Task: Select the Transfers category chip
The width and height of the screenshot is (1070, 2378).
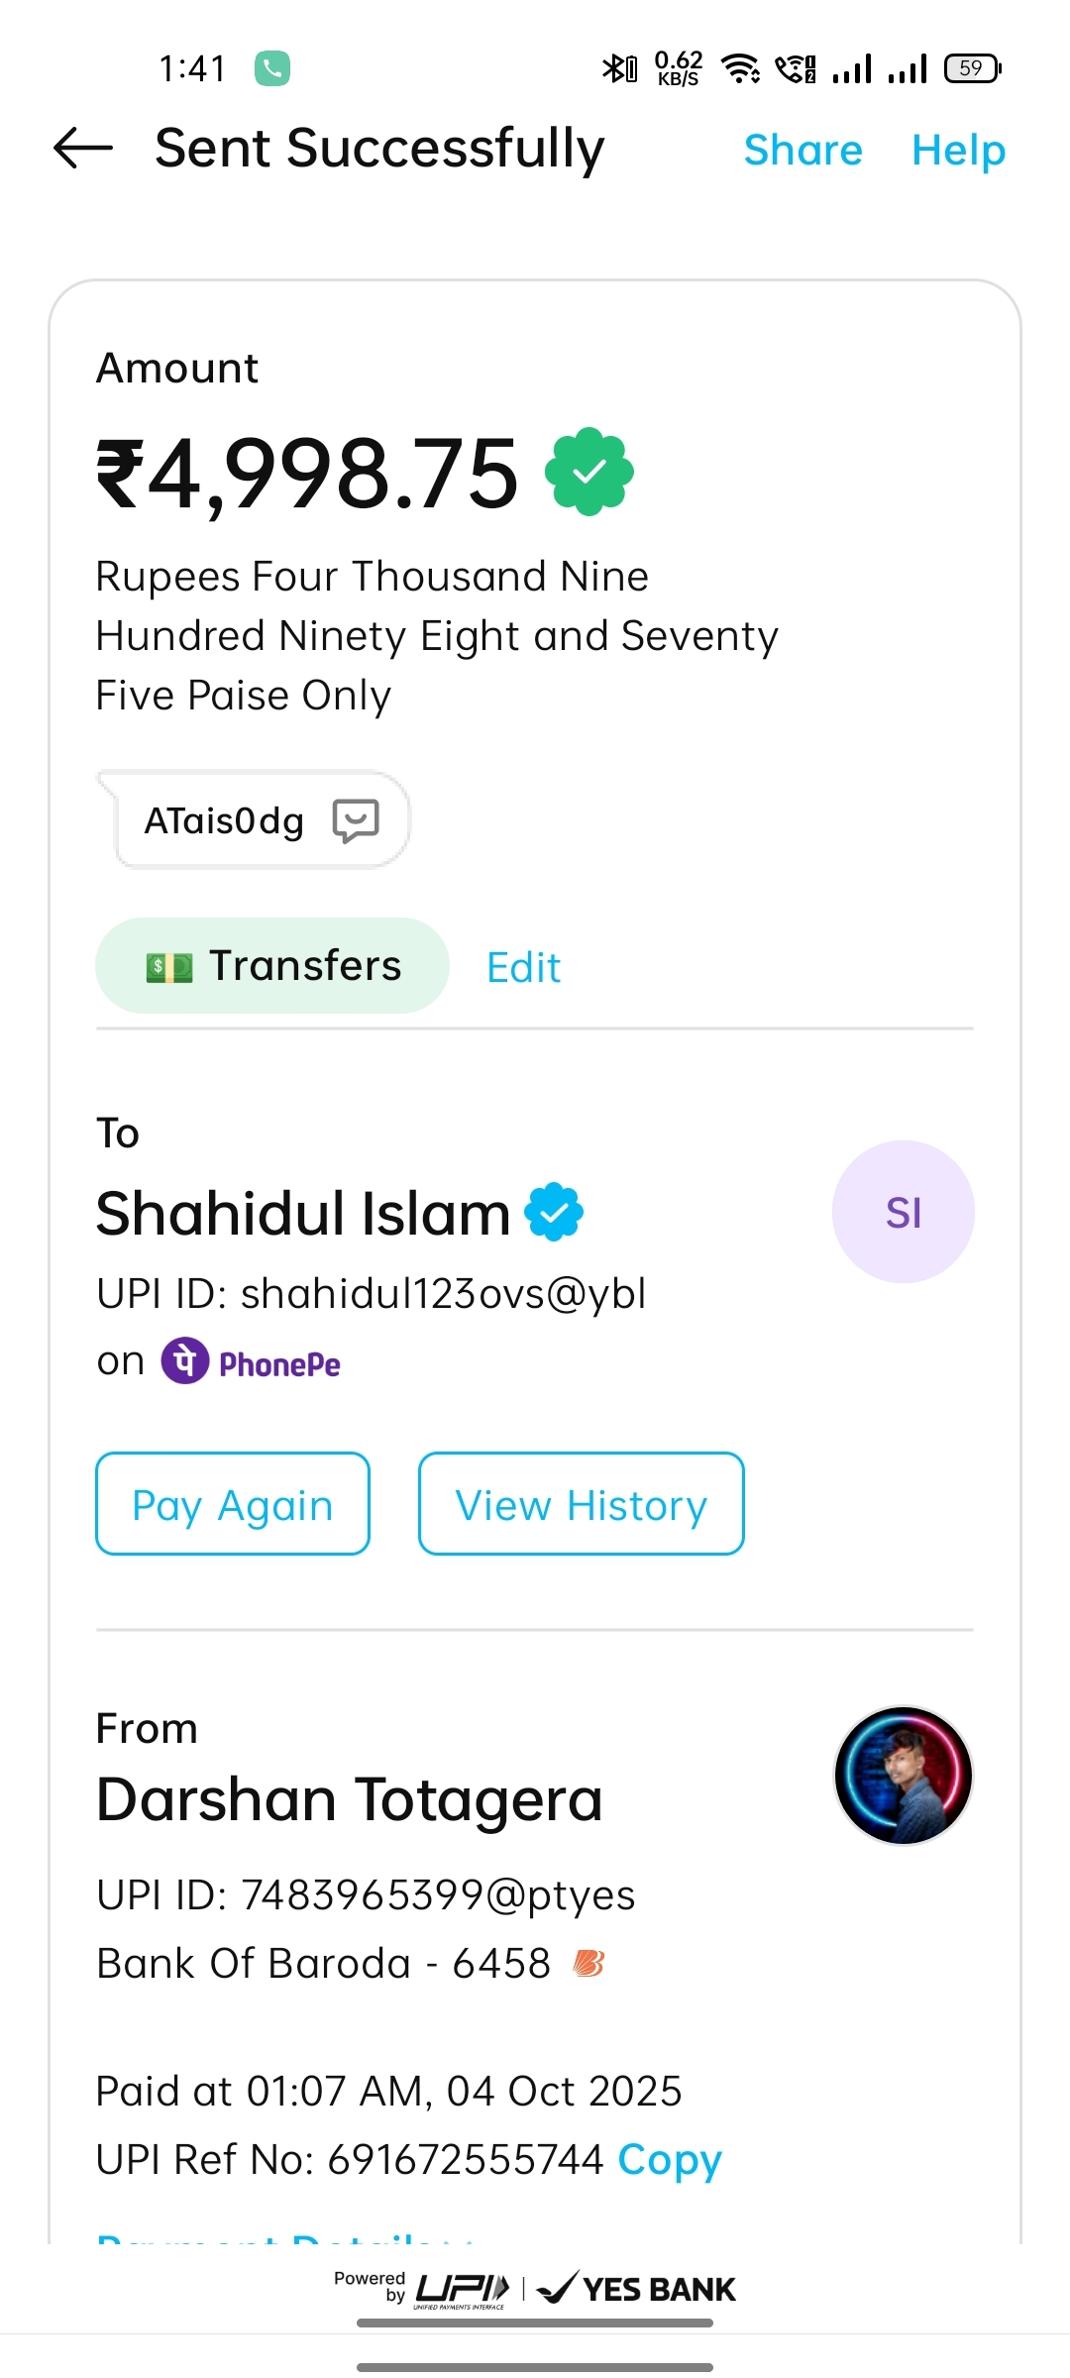Action: 272,965
